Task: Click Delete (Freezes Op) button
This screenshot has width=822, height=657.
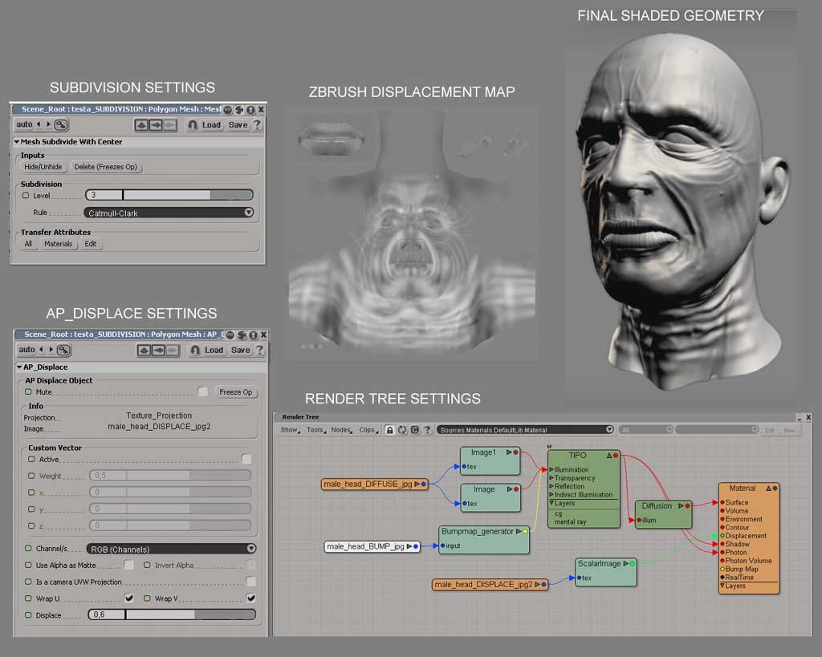Action: pyautogui.click(x=105, y=167)
